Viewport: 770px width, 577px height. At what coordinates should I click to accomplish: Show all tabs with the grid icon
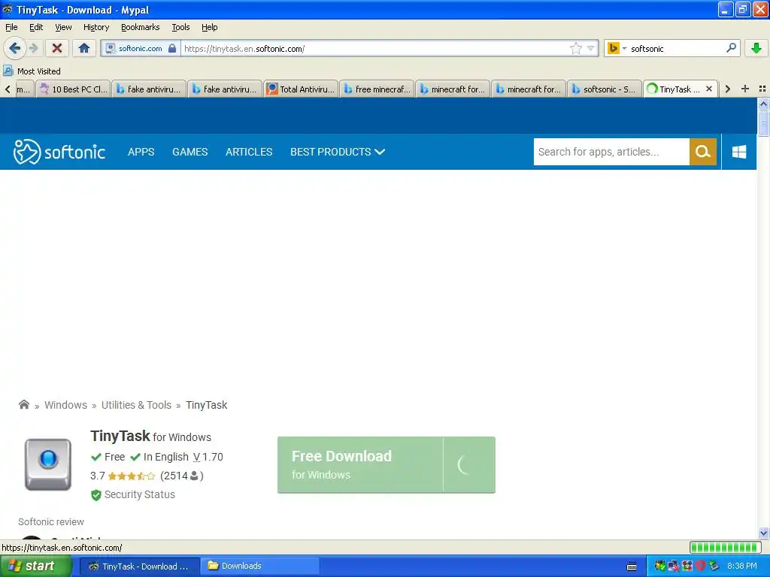(762, 89)
